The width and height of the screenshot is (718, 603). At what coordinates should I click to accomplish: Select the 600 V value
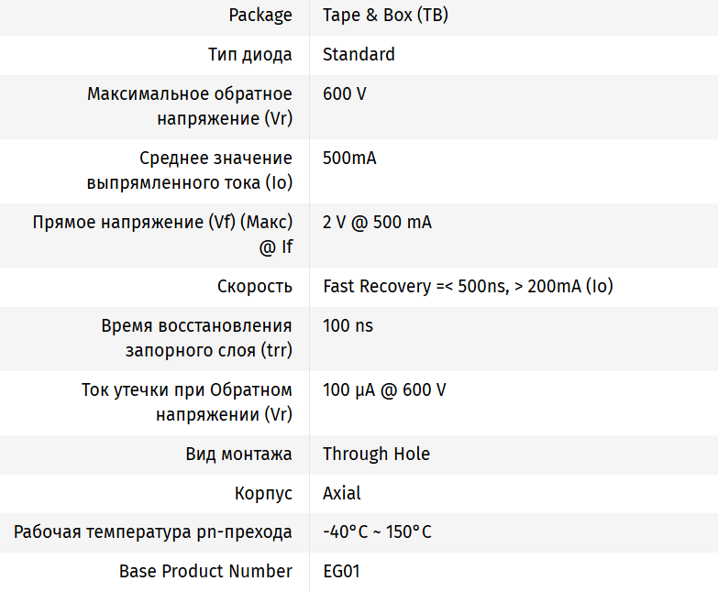click(345, 93)
